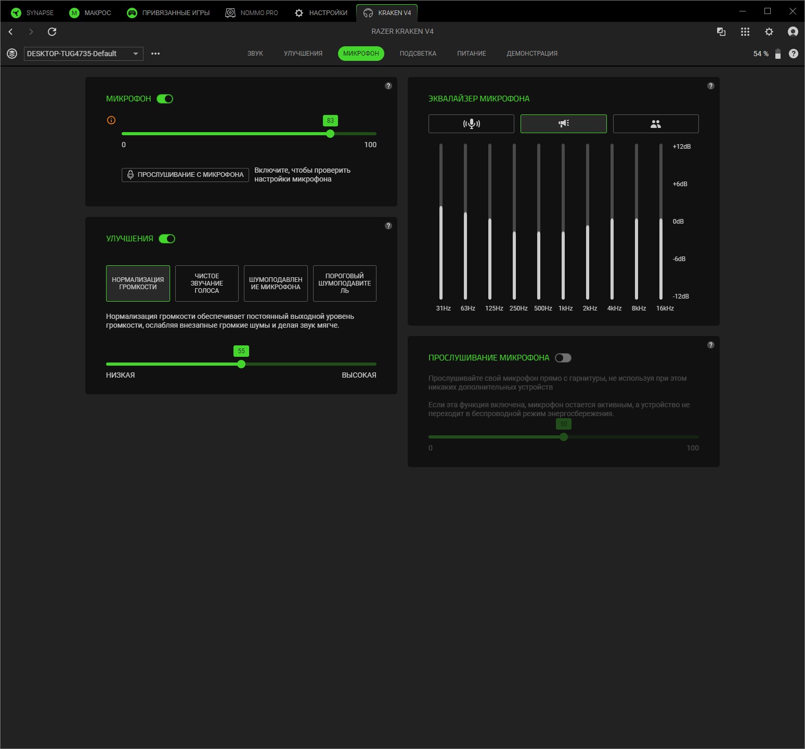Open the Подсветка section
The width and height of the screenshot is (805, 749).
[x=418, y=54]
